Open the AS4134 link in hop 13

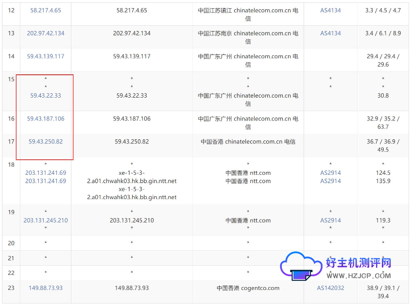[x=330, y=34]
